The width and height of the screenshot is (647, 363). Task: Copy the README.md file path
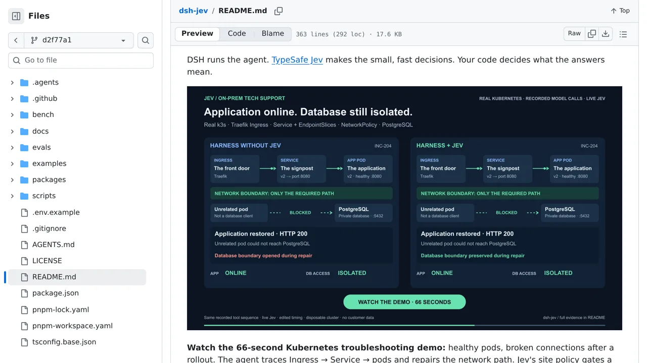(279, 11)
